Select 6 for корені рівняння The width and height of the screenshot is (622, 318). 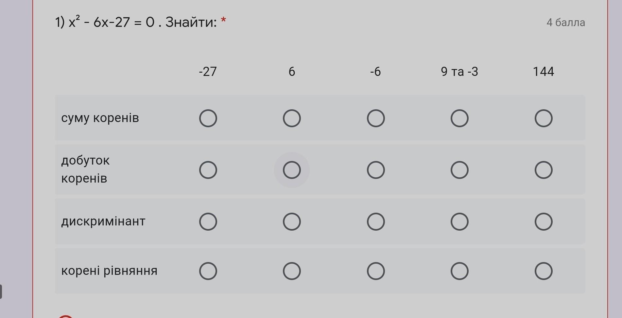(292, 271)
